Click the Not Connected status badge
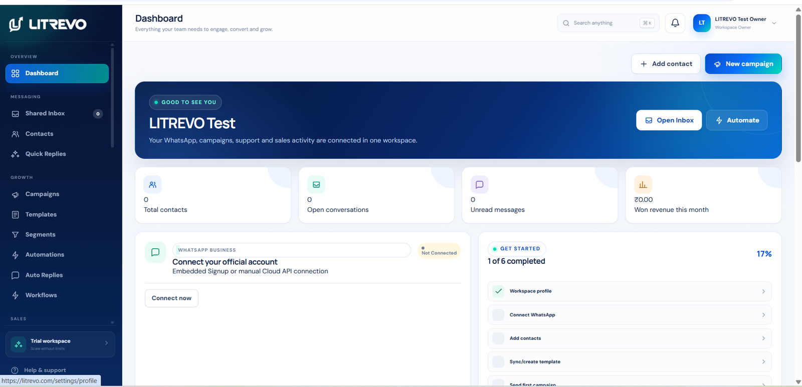The image size is (802, 387). coord(439,251)
